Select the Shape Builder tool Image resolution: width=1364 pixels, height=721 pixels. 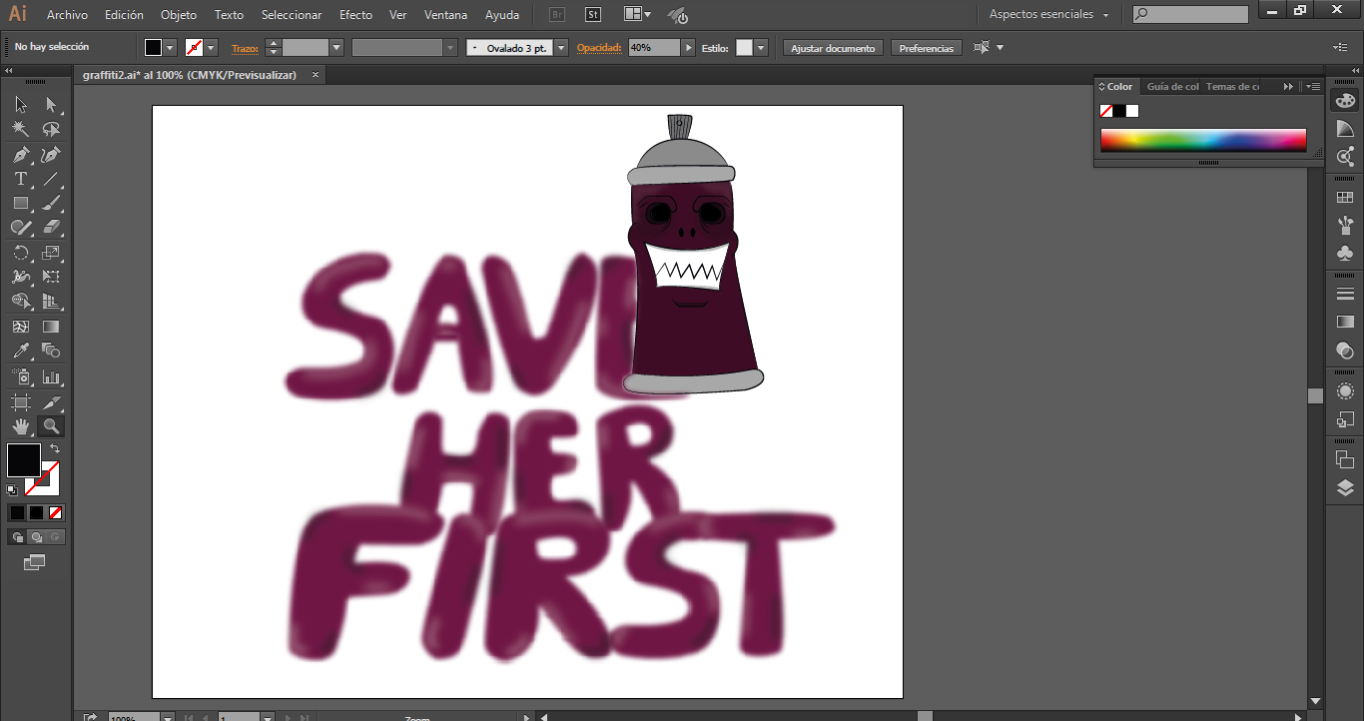[x=21, y=302]
